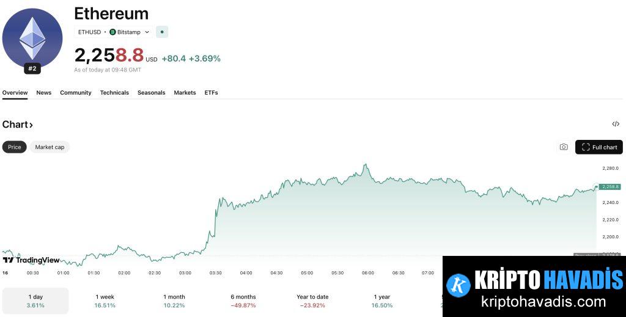
Task: Open the Full chart view
Action: click(x=599, y=147)
